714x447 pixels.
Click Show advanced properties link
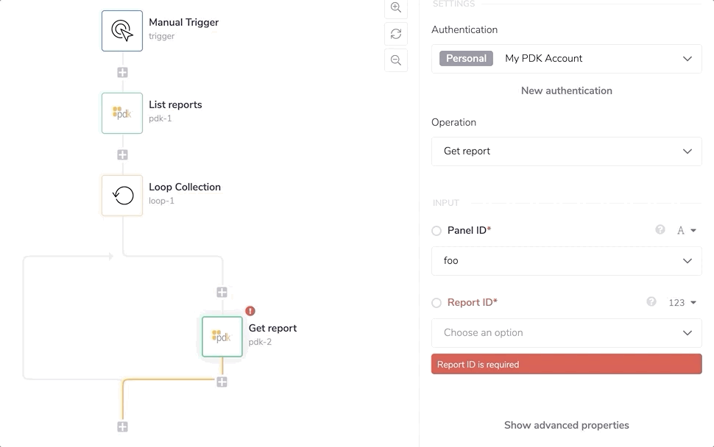566,425
